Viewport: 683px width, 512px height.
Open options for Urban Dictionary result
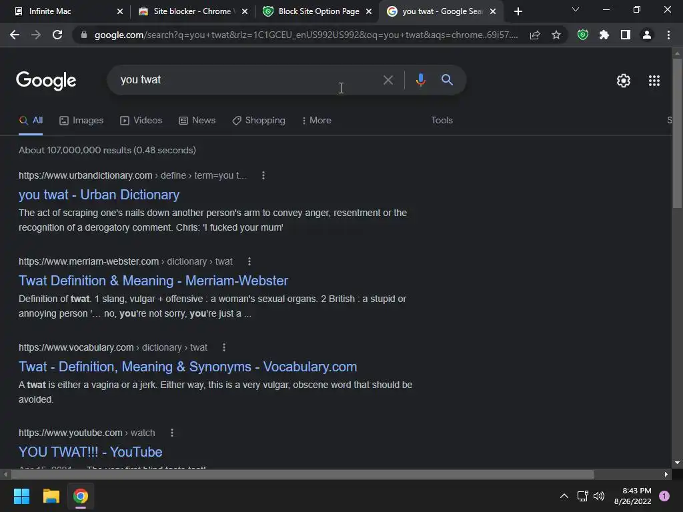click(x=263, y=175)
